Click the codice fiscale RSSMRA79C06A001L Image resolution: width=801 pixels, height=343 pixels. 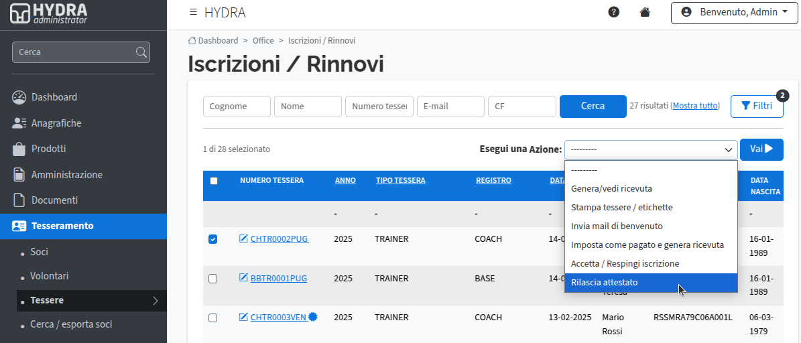693,318
